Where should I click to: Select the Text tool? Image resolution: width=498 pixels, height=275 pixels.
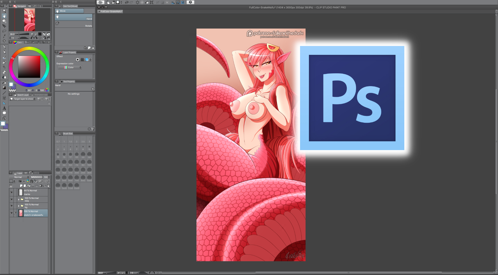4,108
